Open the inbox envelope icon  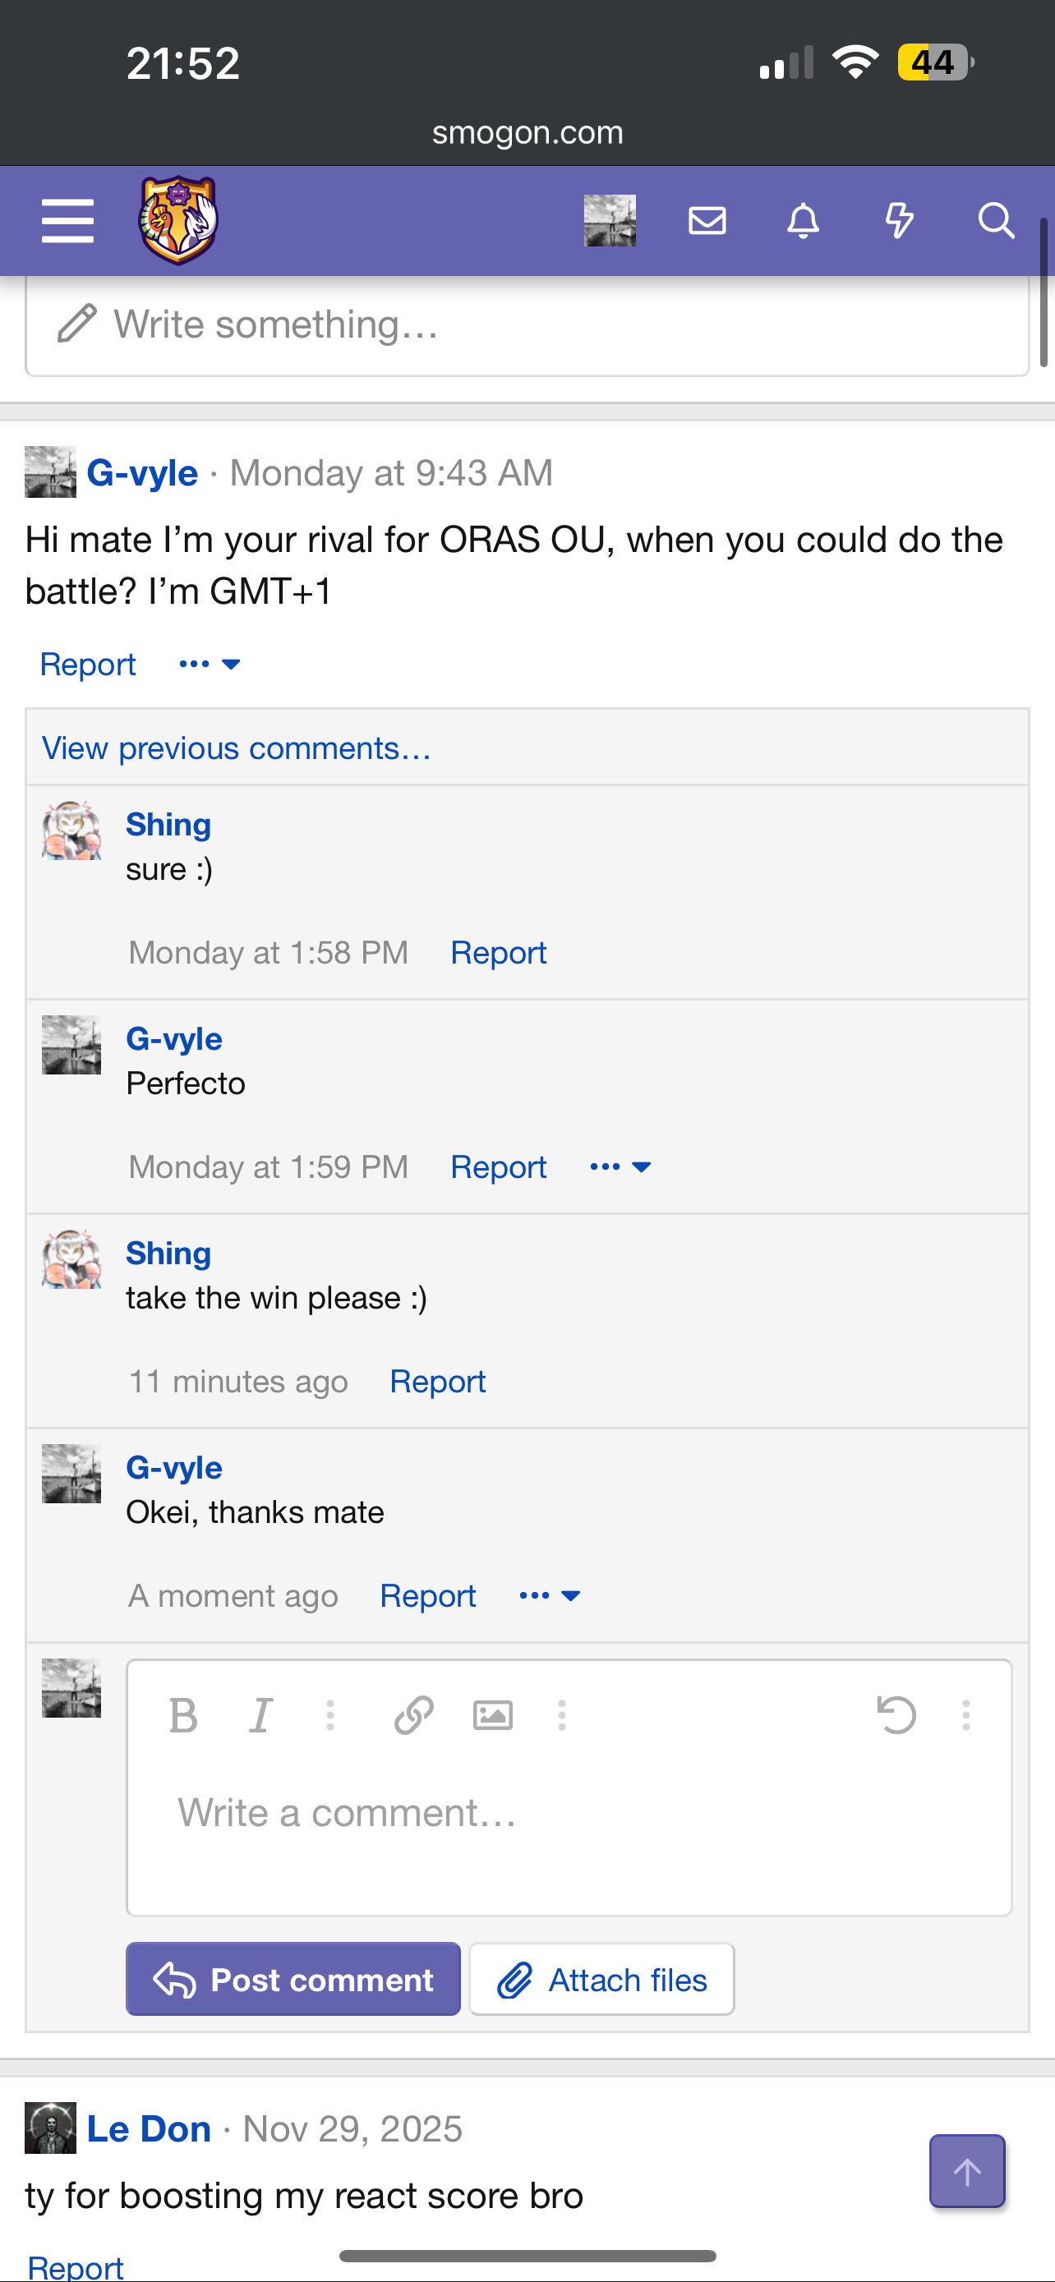click(x=707, y=221)
